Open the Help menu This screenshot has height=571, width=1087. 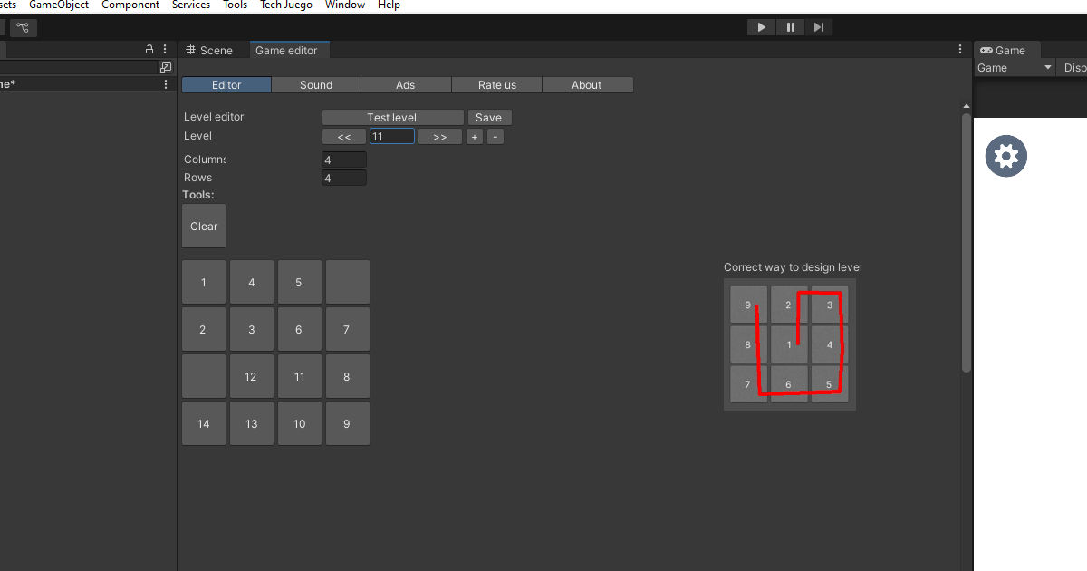(390, 5)
